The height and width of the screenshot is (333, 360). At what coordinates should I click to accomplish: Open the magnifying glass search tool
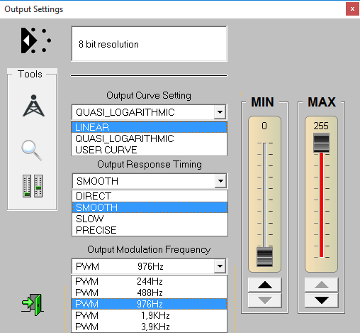(x=32, y=151)
